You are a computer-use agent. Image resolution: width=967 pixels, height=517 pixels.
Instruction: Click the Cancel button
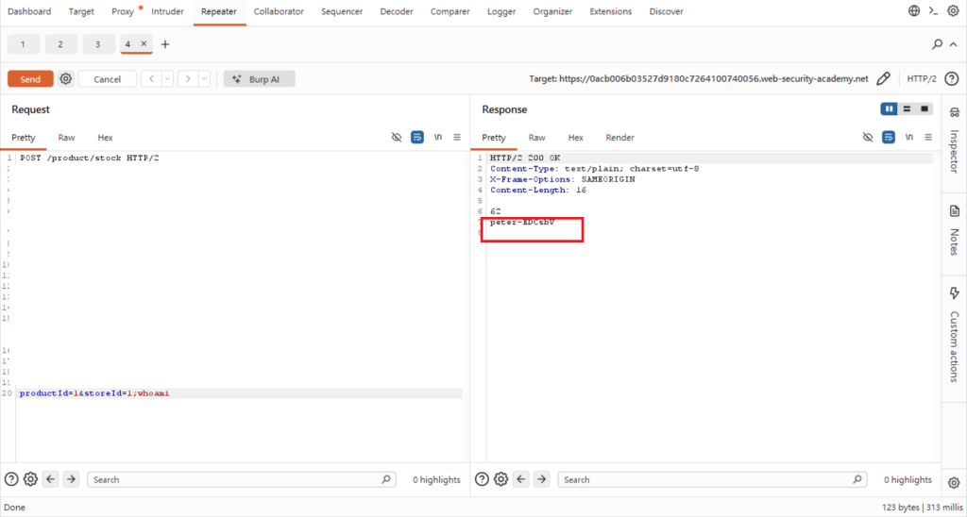pyautogui.click(x=108, y=79)
